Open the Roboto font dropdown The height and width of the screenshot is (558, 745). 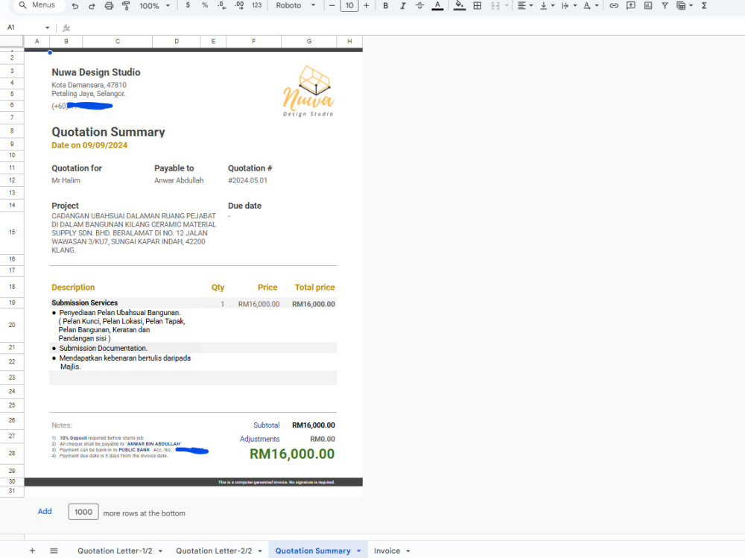pyautogui.click(x=296, y=5)
